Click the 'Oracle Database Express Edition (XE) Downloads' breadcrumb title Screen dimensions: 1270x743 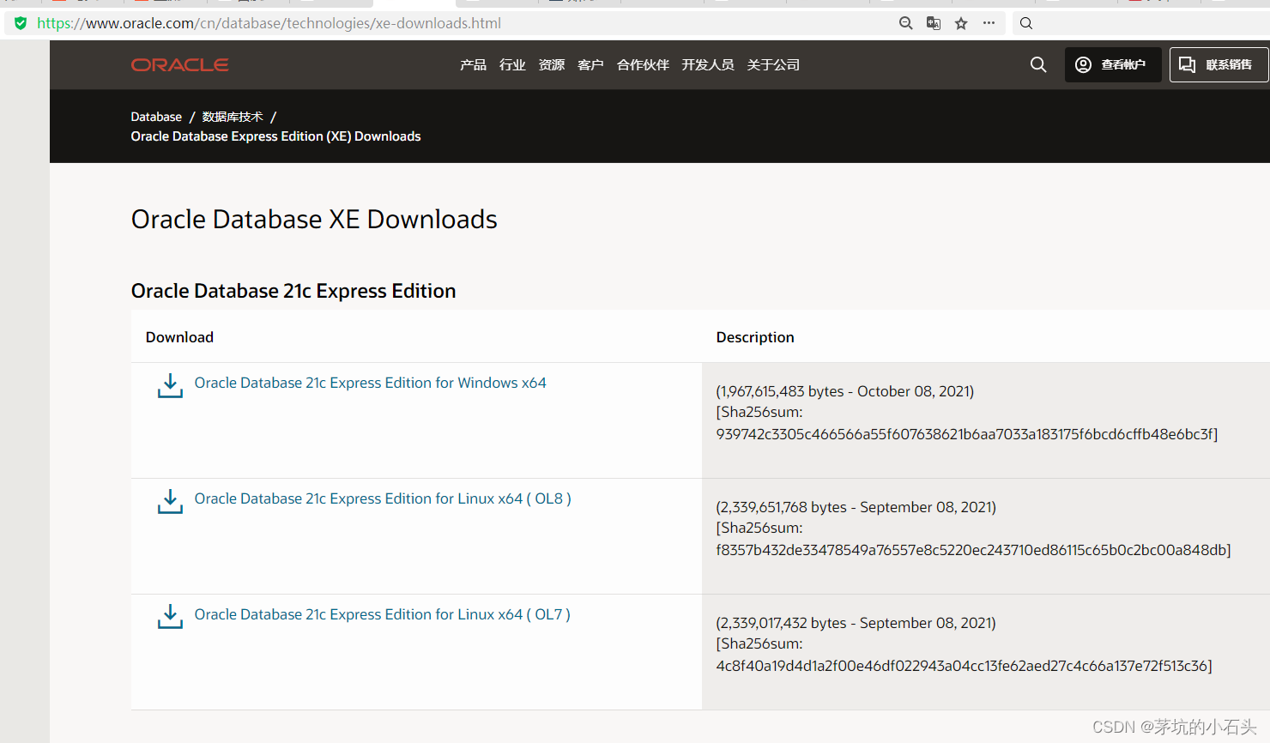pos(275,136)
